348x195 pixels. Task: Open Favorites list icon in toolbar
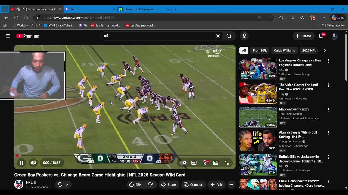point(302,18)
